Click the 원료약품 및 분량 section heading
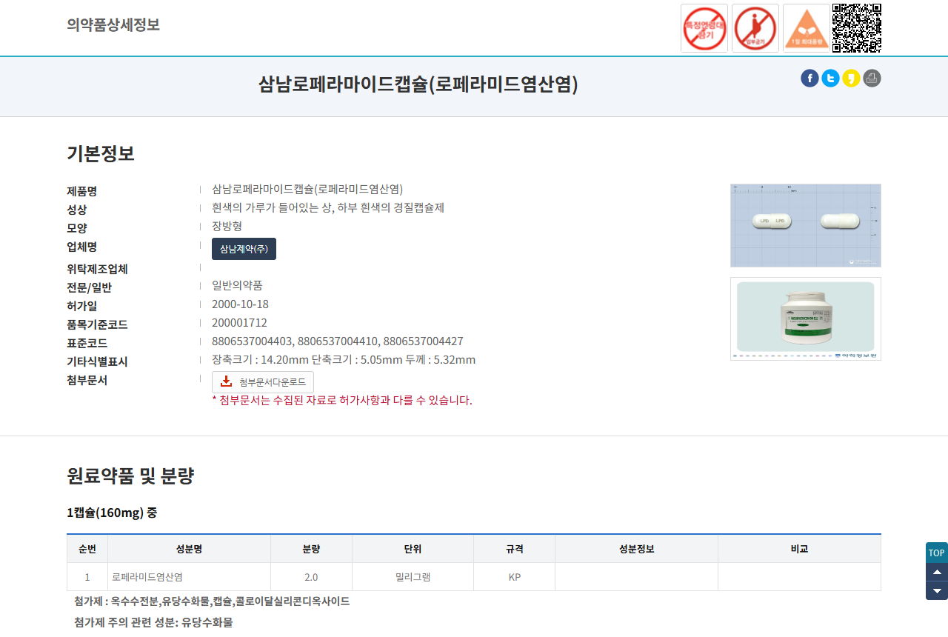The height and width of the screenshot is (637, 948). (130, 476)
